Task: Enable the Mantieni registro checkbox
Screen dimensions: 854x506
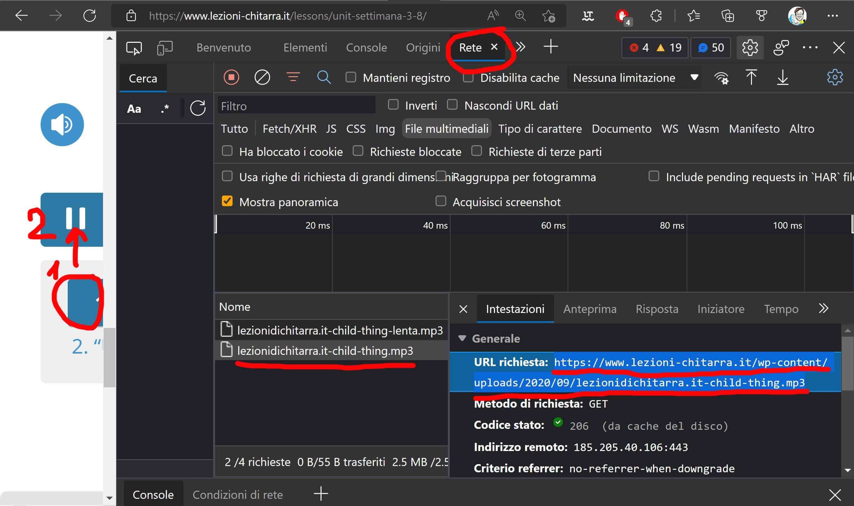Action: [351, 77]
